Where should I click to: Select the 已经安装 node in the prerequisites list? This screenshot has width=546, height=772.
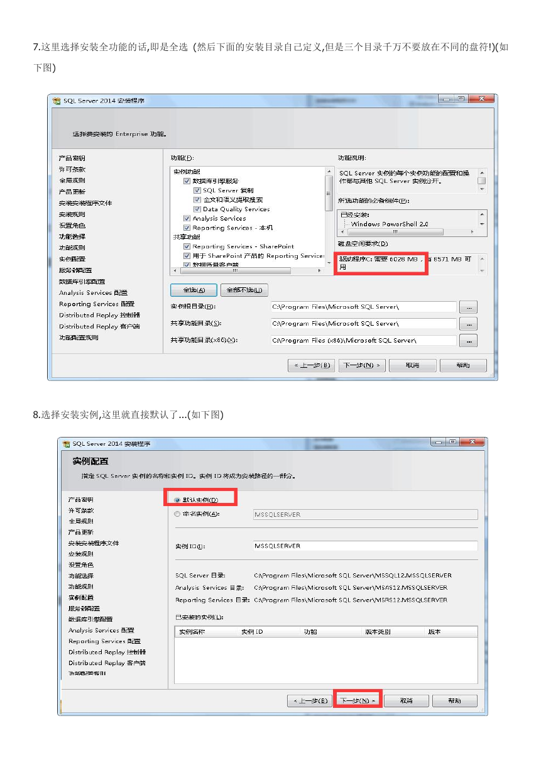[x=354, y=214]
